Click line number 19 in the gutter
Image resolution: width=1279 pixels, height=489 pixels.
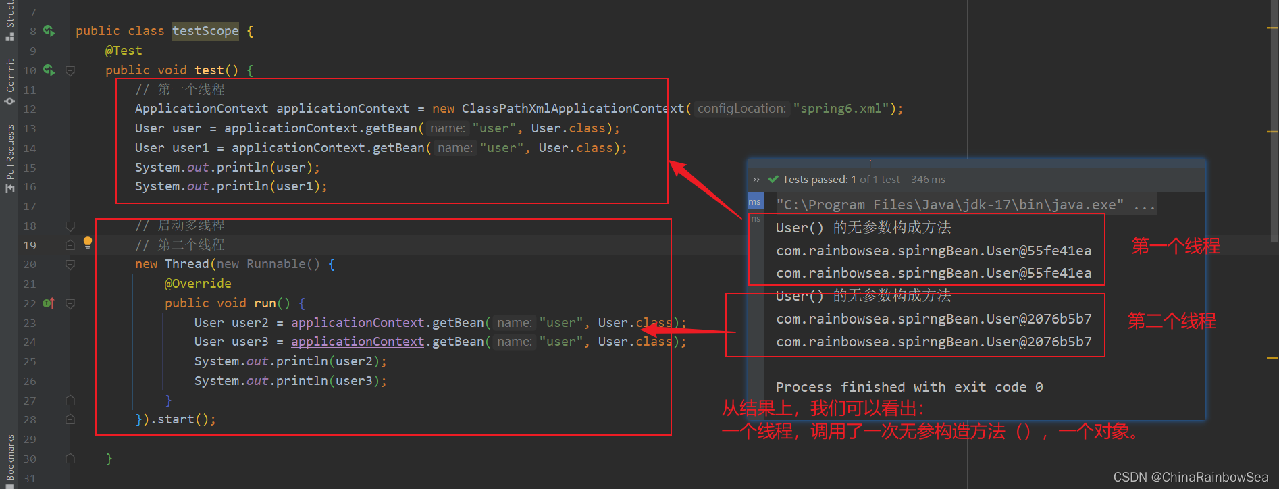[x=30, y=245]
